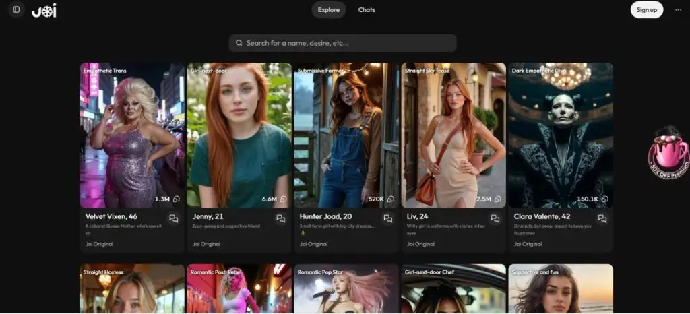Click message count icon on Hunter Joad image
Image resolution: width=690 pixels, height=314 pixels.
[391, 199]
